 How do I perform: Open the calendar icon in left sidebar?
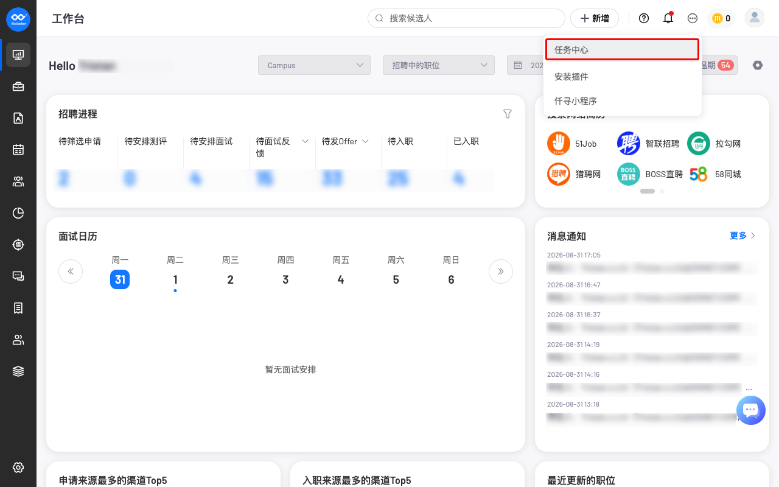tap(18, 150)
